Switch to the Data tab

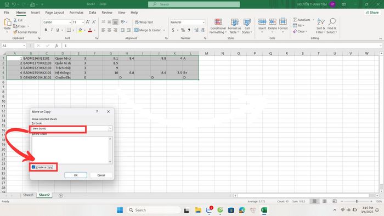(92, 13)
